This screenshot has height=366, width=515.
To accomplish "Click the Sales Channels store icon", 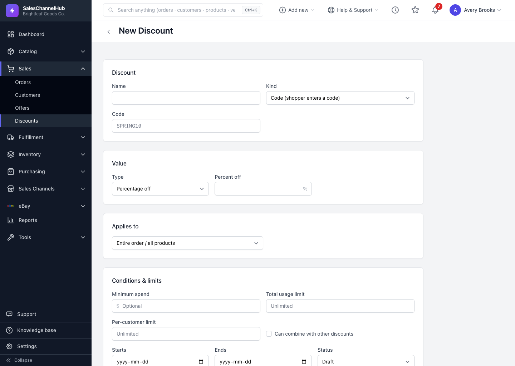I will [x=11, y=189].
